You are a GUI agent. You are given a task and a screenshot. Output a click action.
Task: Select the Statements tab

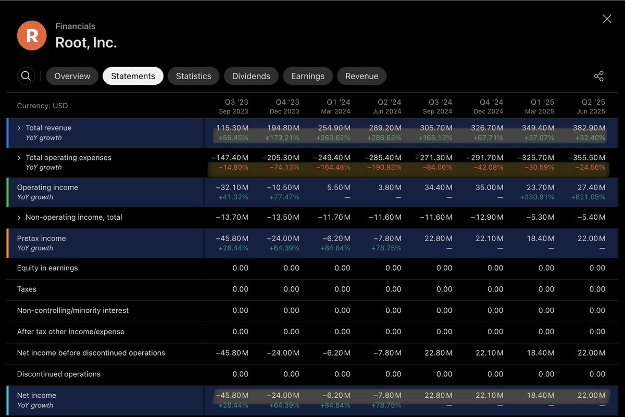[x=133, y=76]
